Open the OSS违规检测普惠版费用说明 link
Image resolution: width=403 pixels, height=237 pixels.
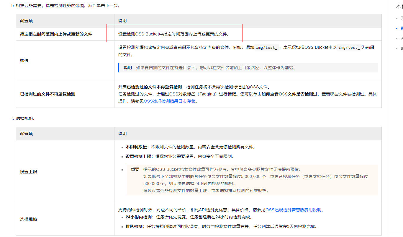point(293,210)
